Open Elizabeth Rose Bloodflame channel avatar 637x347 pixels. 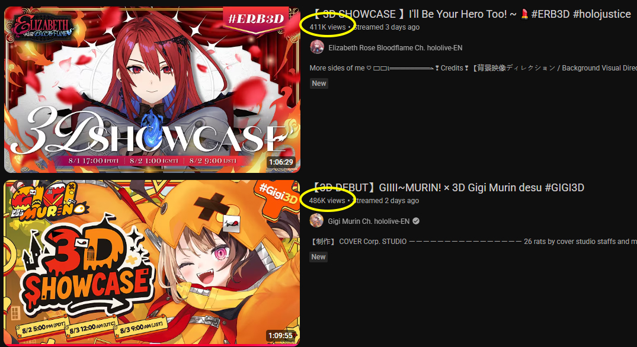(x=317, y=47)
